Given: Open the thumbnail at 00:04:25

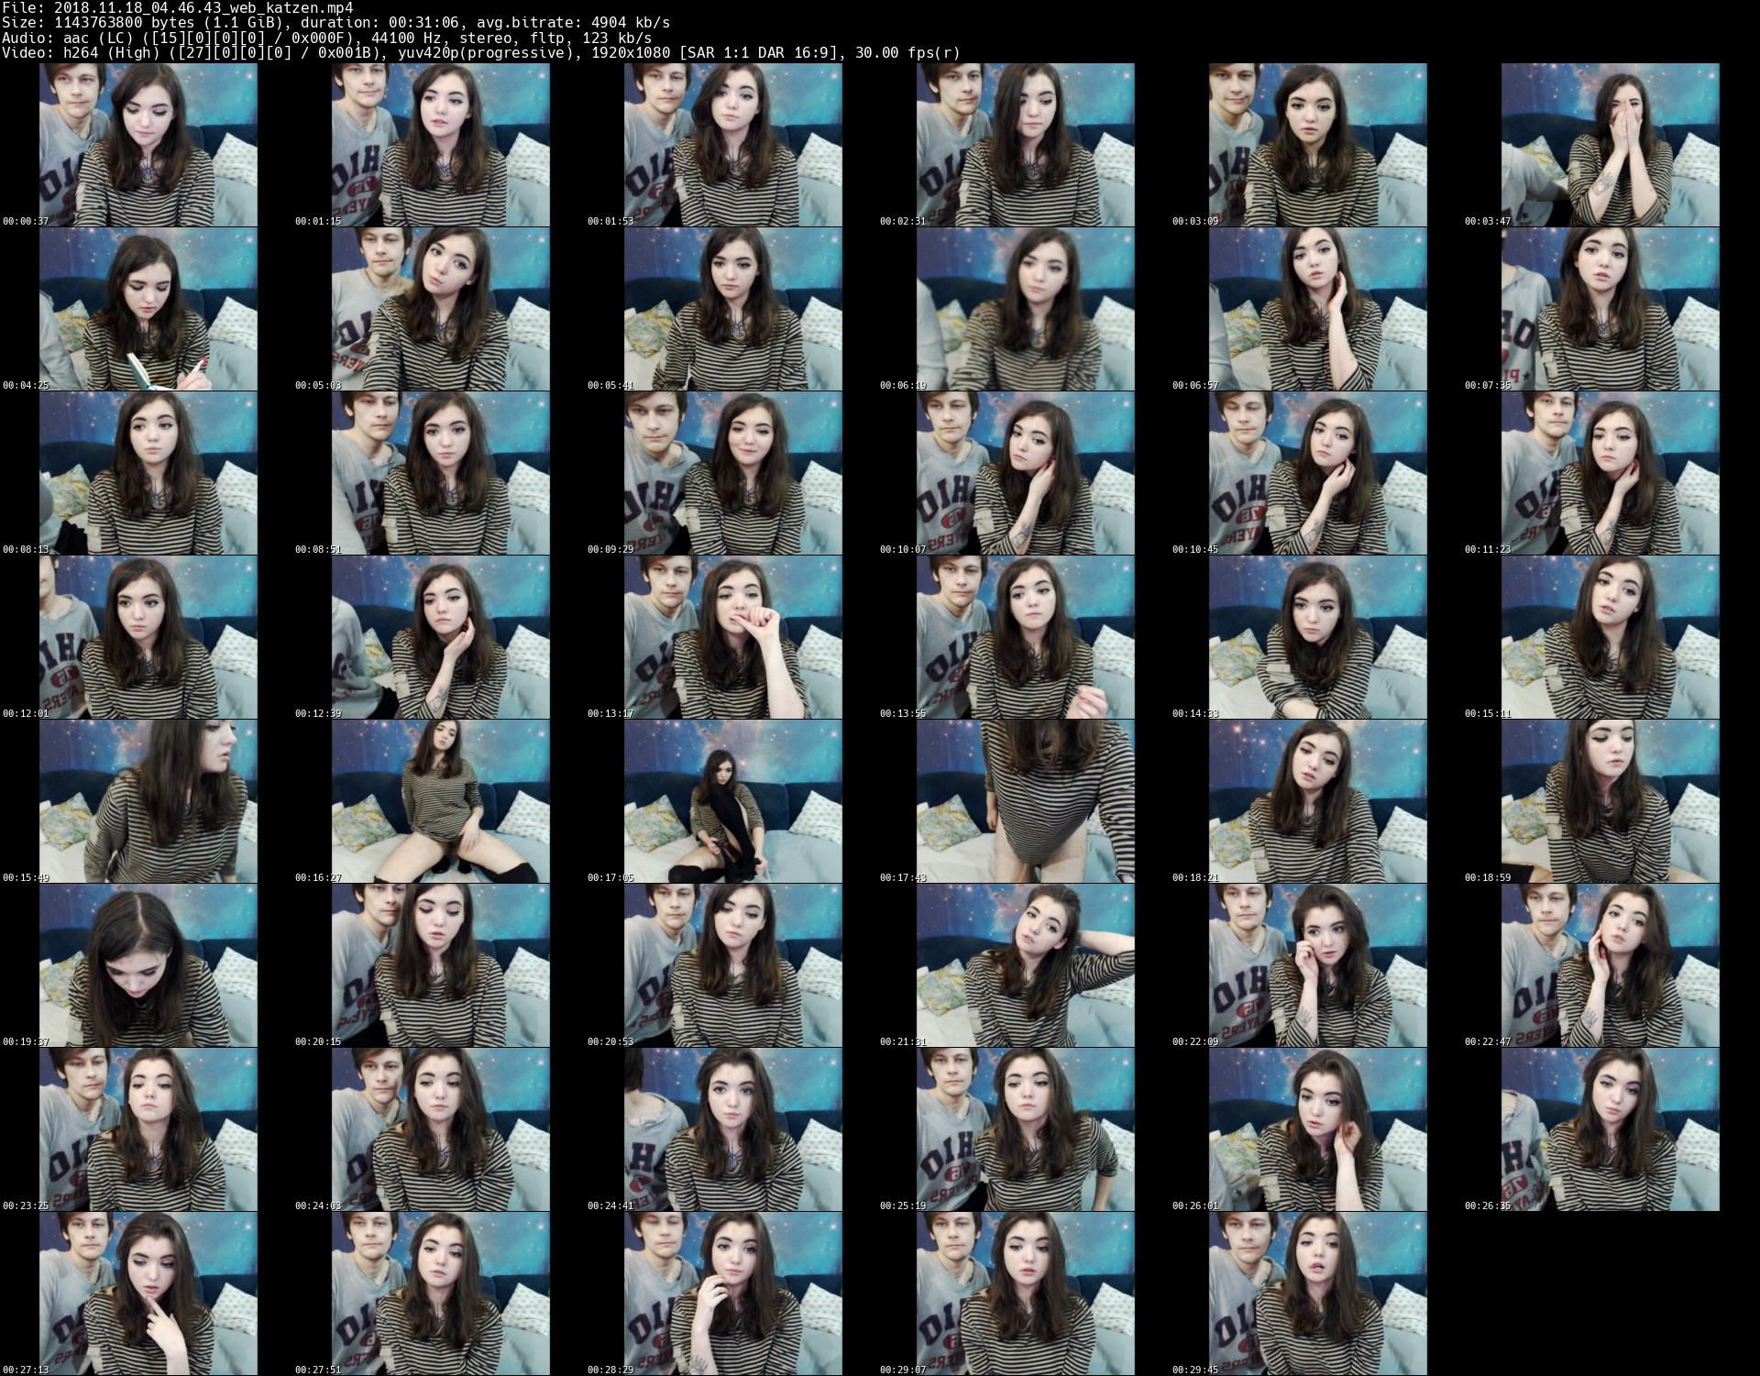Looking at the screenshot, I should pyautogui.click(x=148, y=309).
